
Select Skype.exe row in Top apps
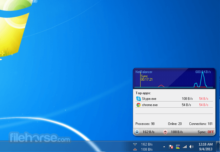click(x=174, y=99)
